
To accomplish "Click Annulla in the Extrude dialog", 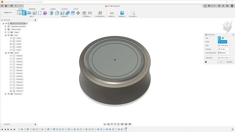I will point(229,62).
